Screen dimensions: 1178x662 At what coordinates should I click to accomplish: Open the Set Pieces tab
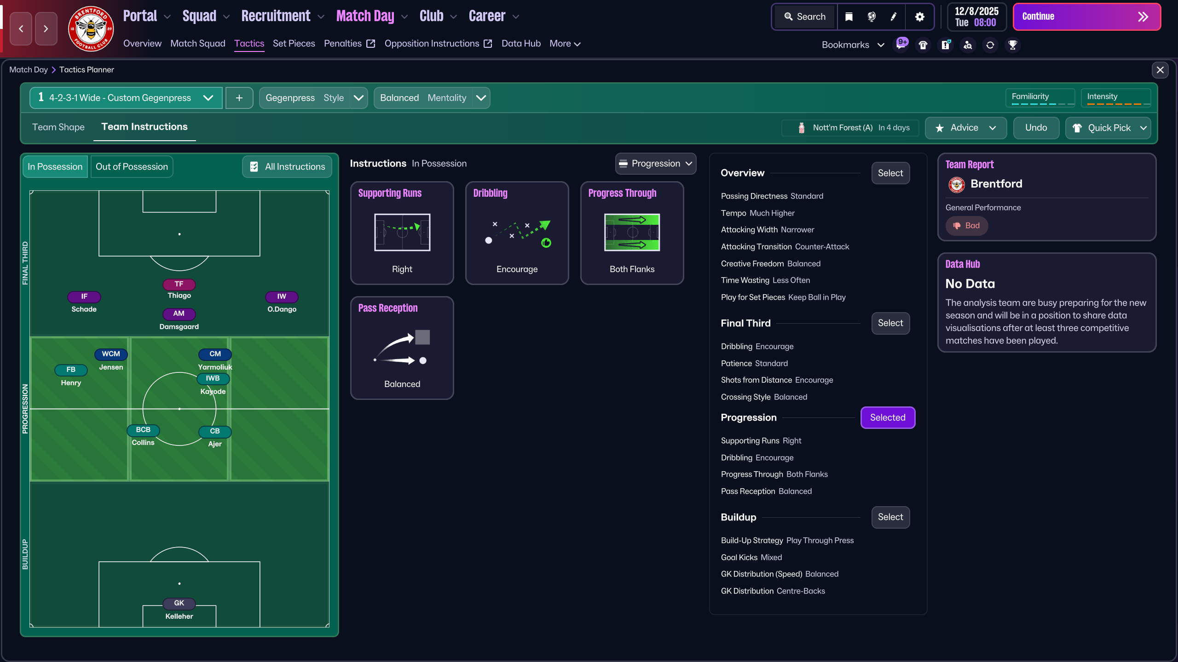(294, 44)
